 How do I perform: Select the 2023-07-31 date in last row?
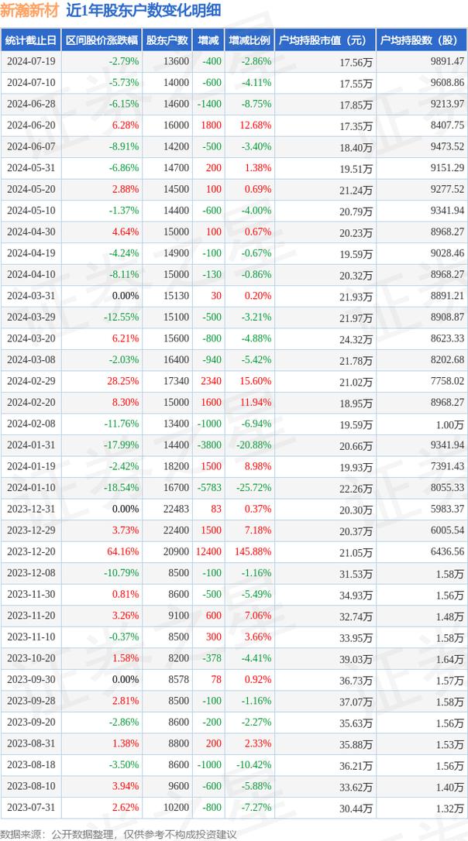29,808
